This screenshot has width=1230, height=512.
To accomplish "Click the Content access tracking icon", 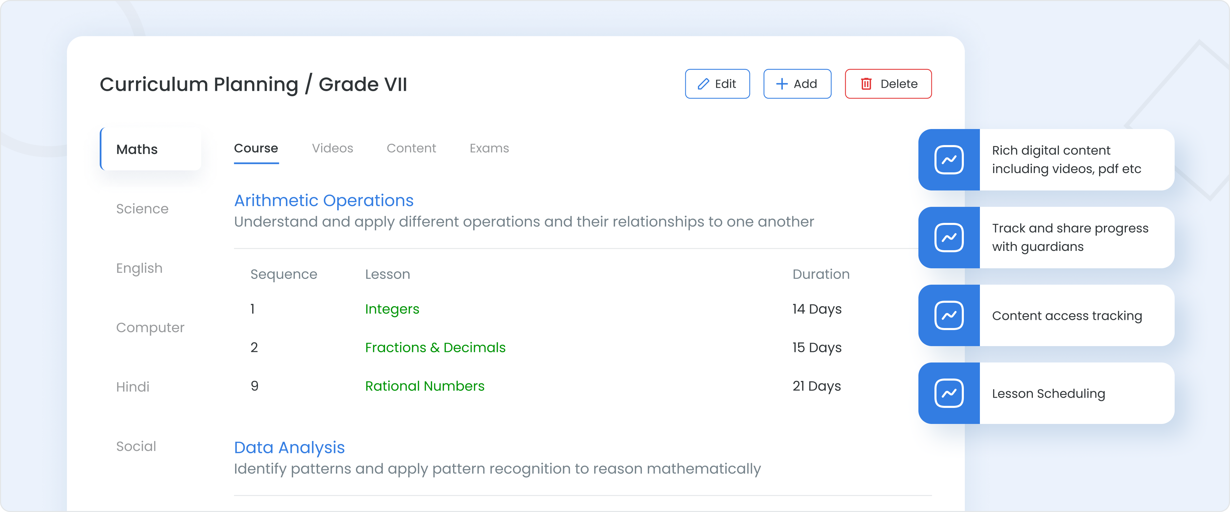I will click(x=949, y=315).
